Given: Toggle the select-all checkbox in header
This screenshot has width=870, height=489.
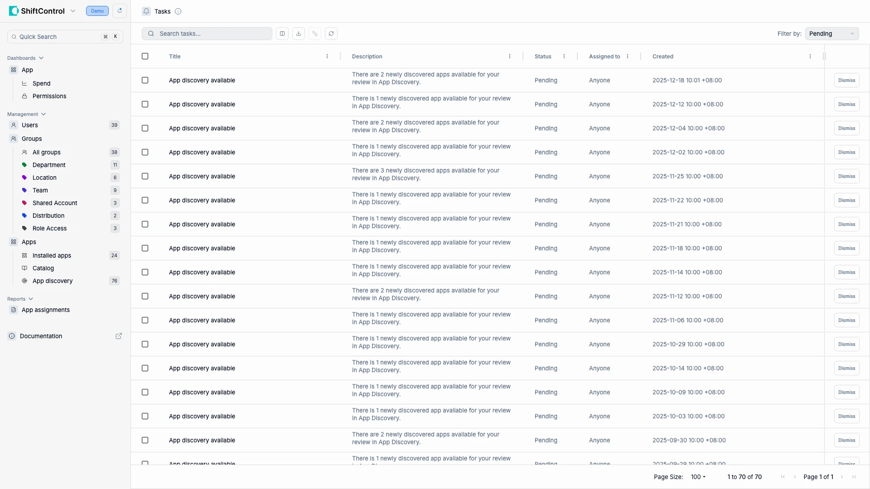Looking at the screenshot, I should click(145, 56).
